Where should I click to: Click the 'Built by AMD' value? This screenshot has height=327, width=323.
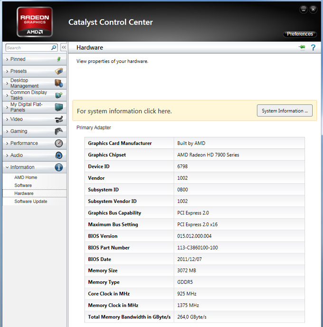[191, 143]
